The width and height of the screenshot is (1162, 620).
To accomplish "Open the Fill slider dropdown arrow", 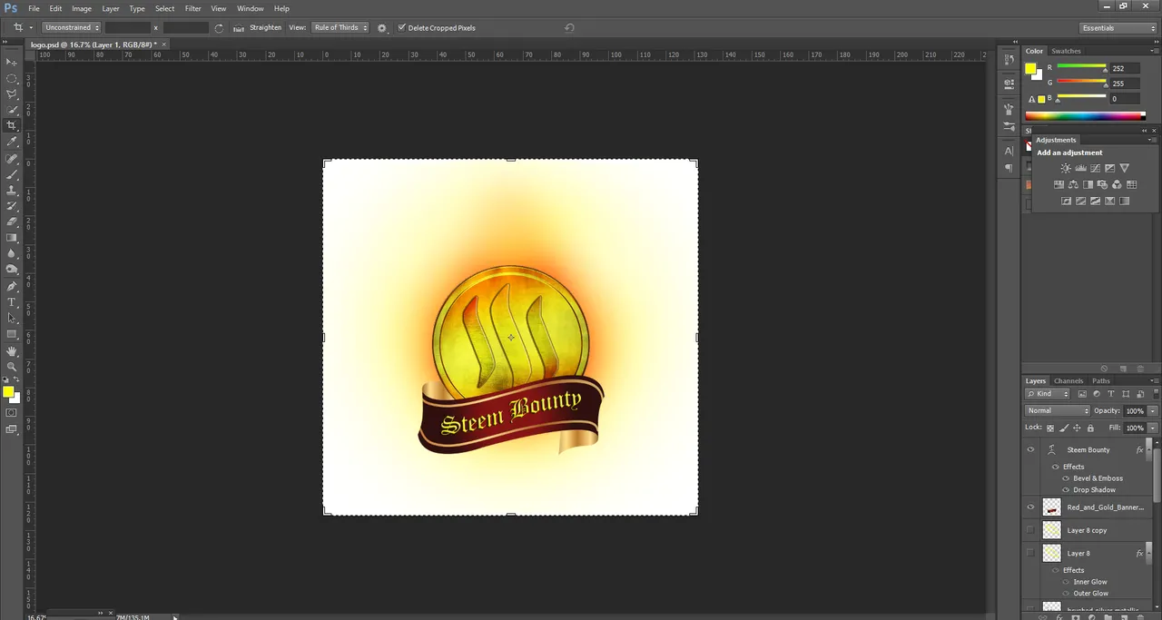I will (1153, 428).
